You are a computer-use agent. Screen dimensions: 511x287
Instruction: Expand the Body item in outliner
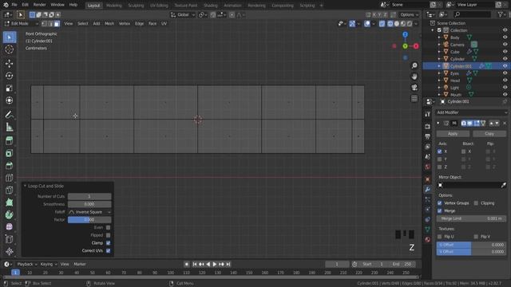click(x=439, y=37)
